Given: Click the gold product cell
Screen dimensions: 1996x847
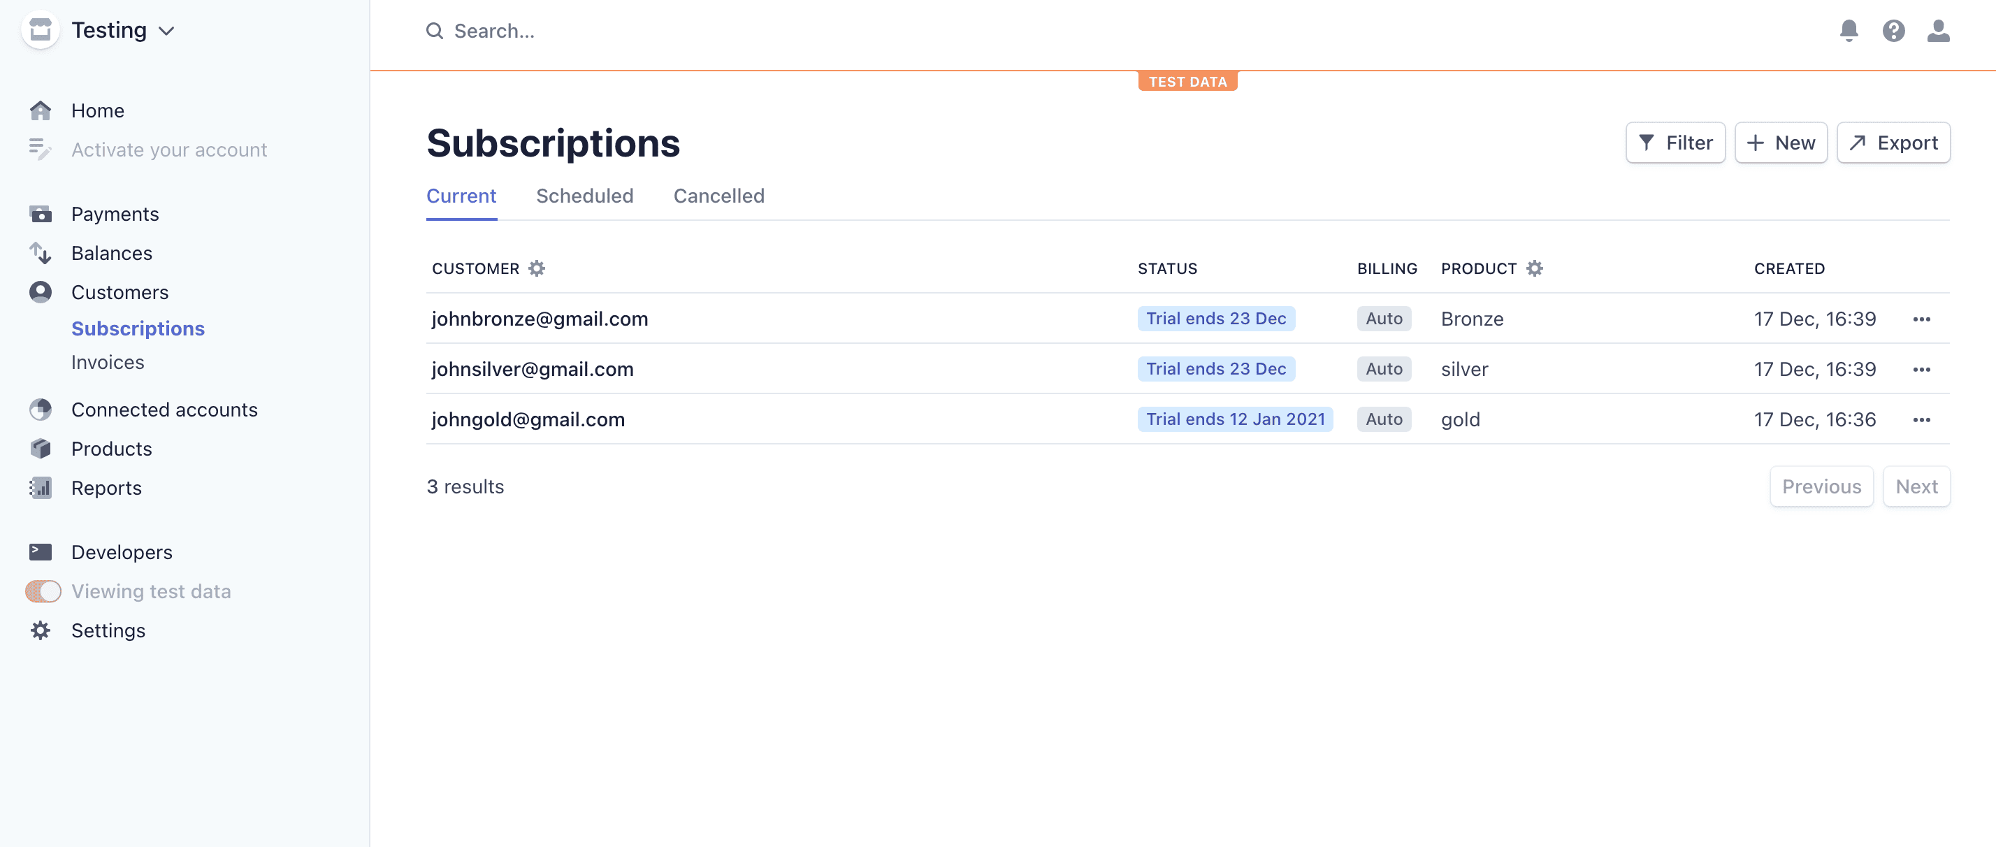Looking at the screenshot, I should click(1460, 419).
